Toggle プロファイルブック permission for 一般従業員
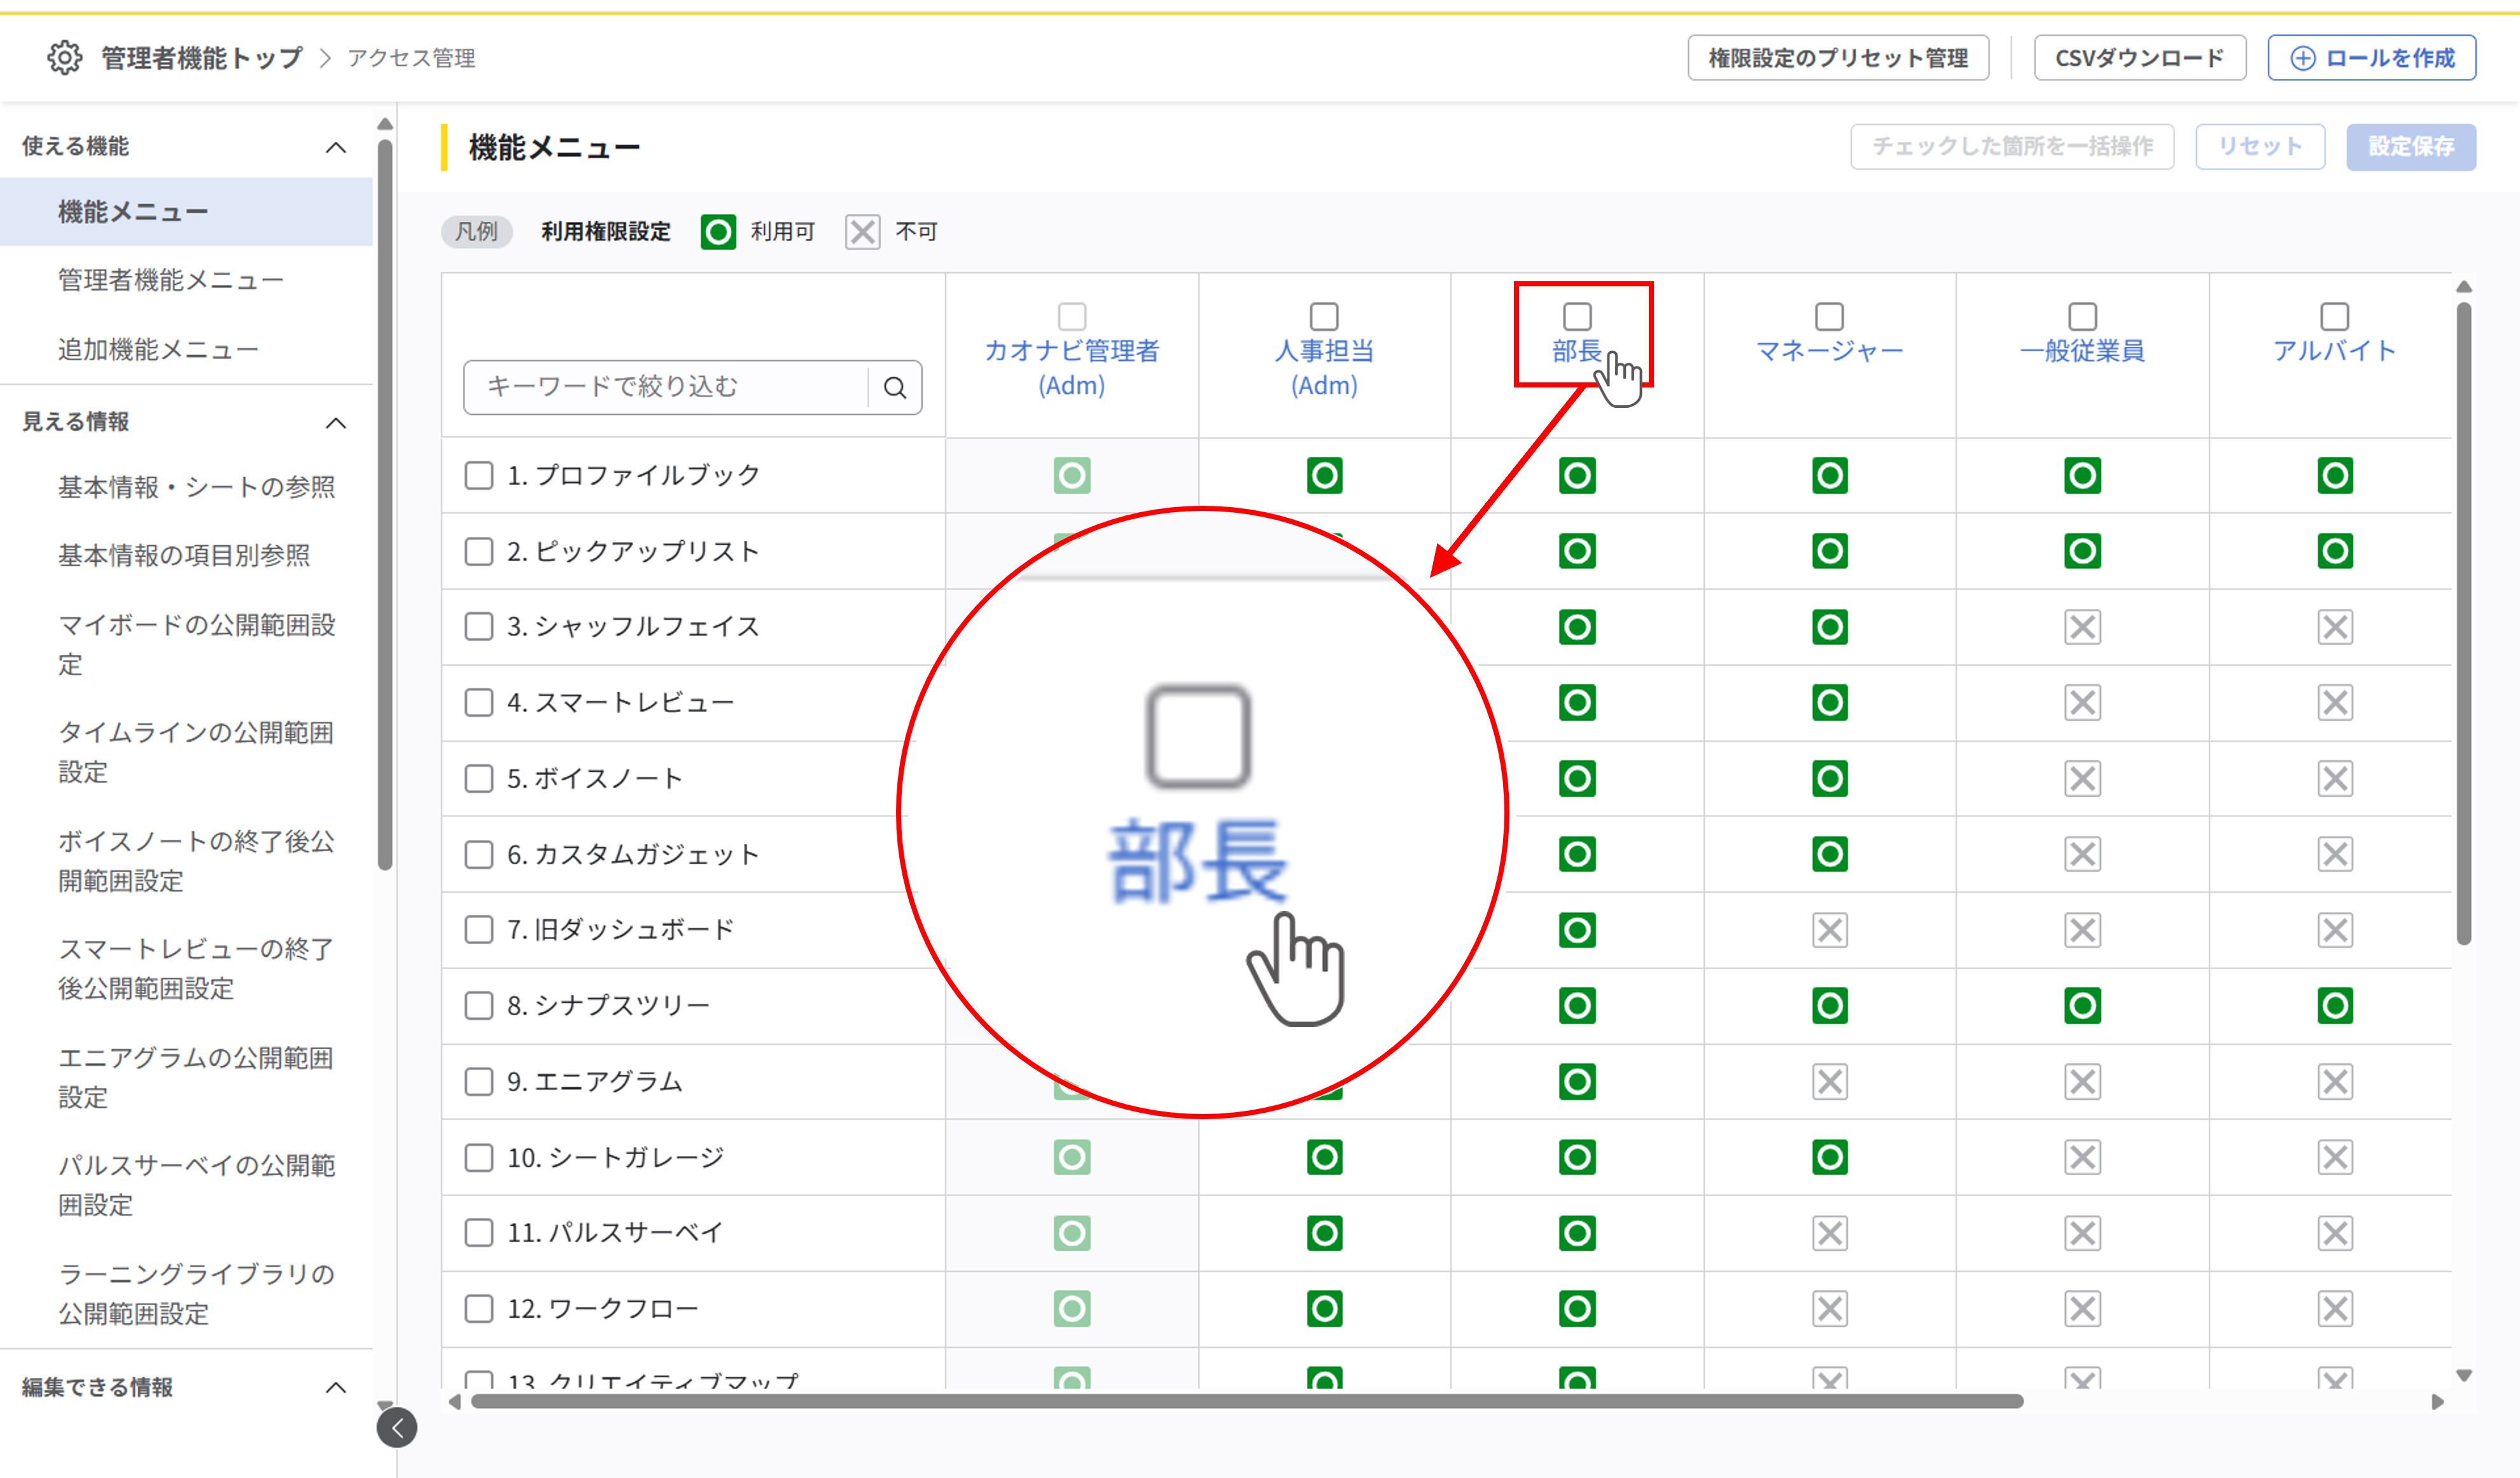The width and height of the screenshot is (2520, 1478). pyautogui.click(x=2083, y=475)
